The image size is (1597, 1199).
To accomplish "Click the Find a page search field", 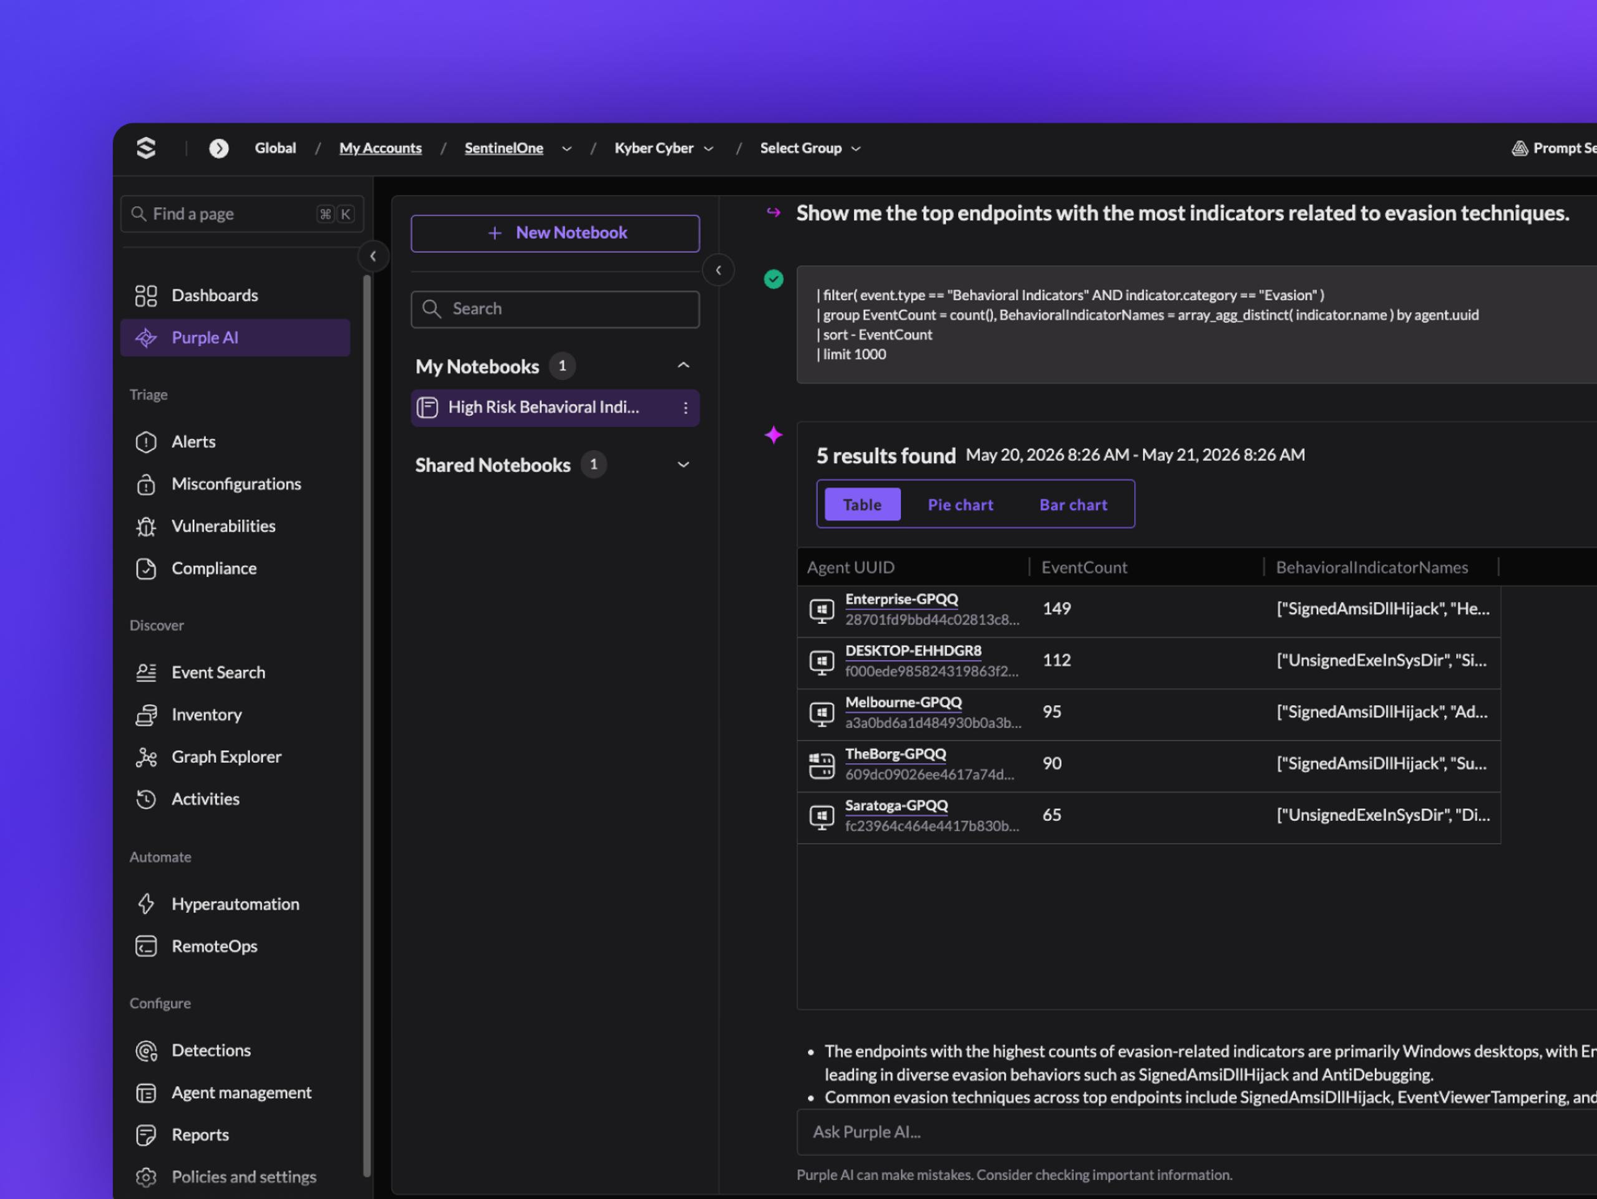I will point(242,214).
